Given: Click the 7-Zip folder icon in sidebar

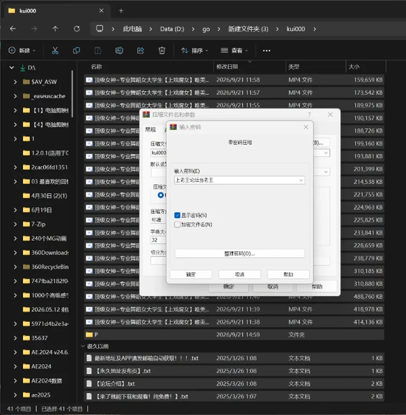Looking at the screenshot, I should coord(26,224).
